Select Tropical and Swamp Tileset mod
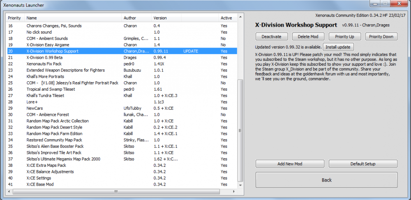The height and width of the screenshot is (200, 411). (x=122, y=89)
